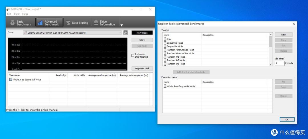Image resolution: width=308 pixels, height=139 pixels.
Task: Click the Down button for execution tasks
Action: pyautogui.click(x=283, y=87)
